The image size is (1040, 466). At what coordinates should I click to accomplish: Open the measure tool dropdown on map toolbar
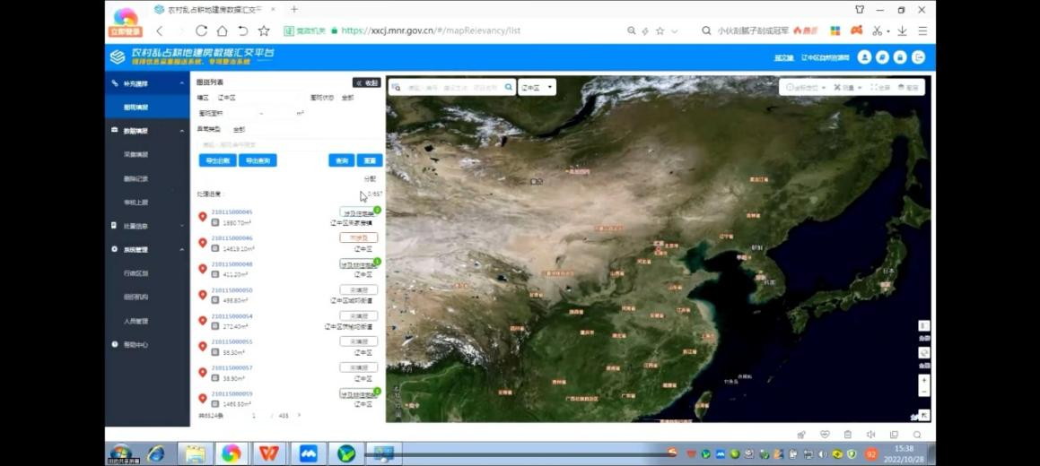tap(848, 88)
